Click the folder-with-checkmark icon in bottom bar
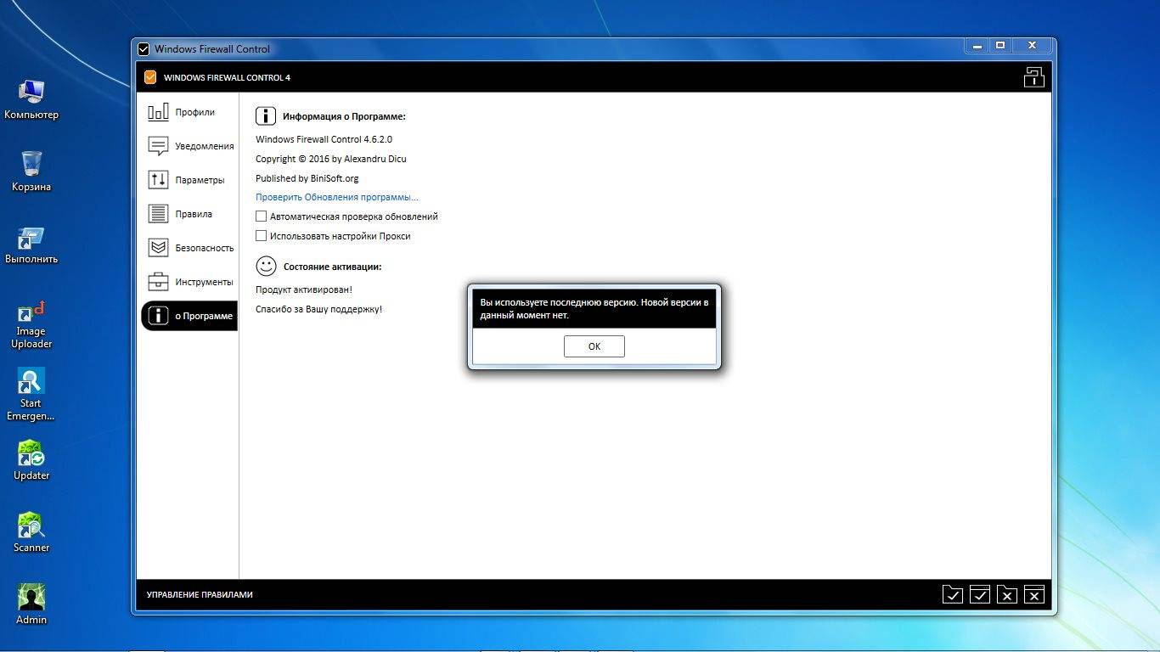1160x652 pixels. pos(953,594)
